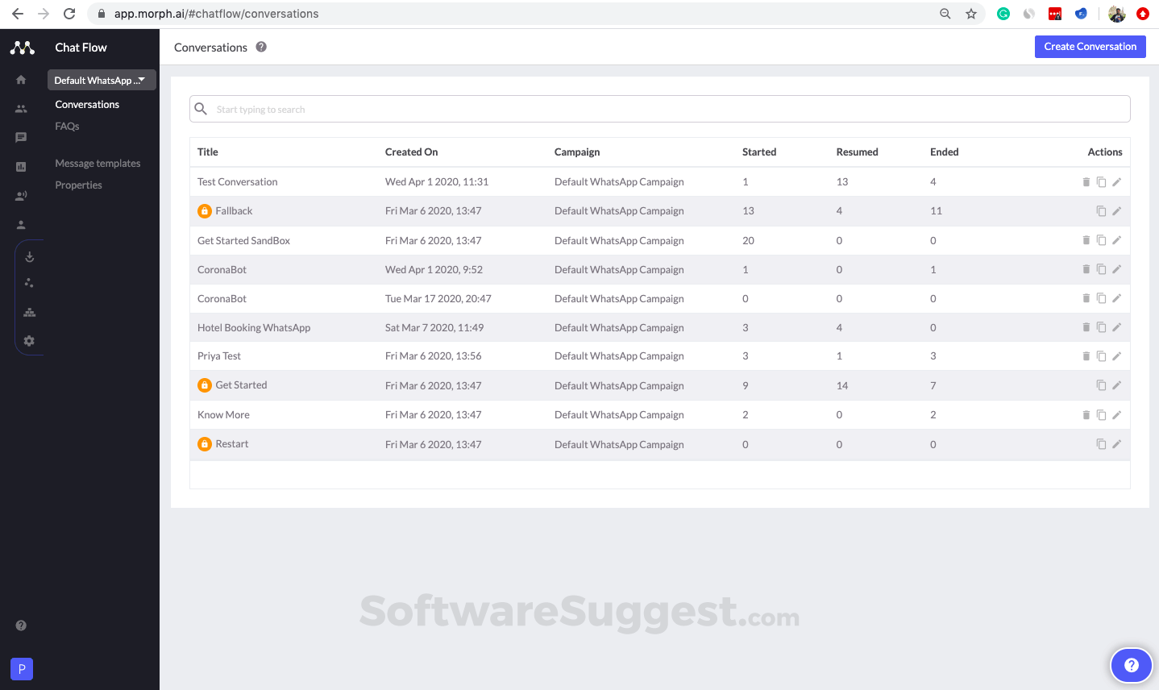Click the conversation search field
The width and height of the screenshot is (1159, 690).
tap(659, 109)
